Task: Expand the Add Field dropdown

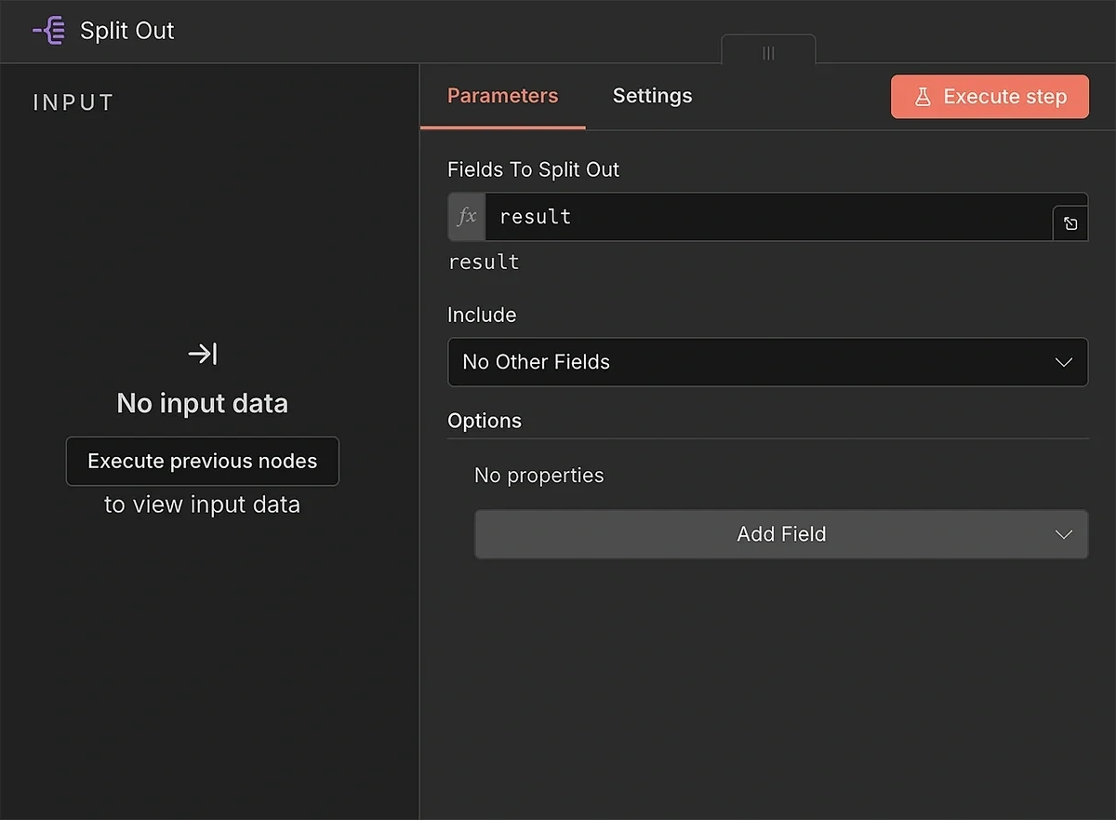Action: click(x=781, y=534)
